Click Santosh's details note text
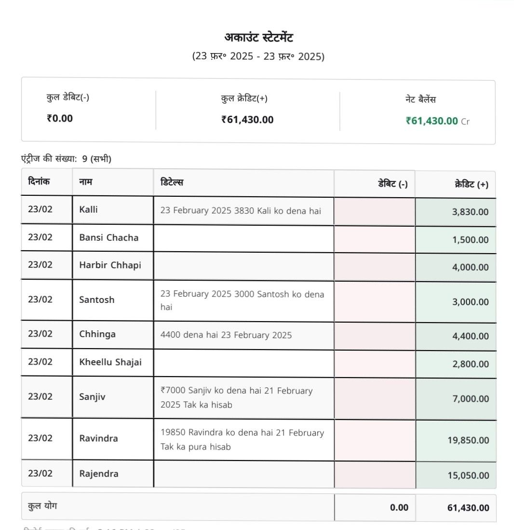This screenshot has width=514, height=530. [x=242, y=300]
